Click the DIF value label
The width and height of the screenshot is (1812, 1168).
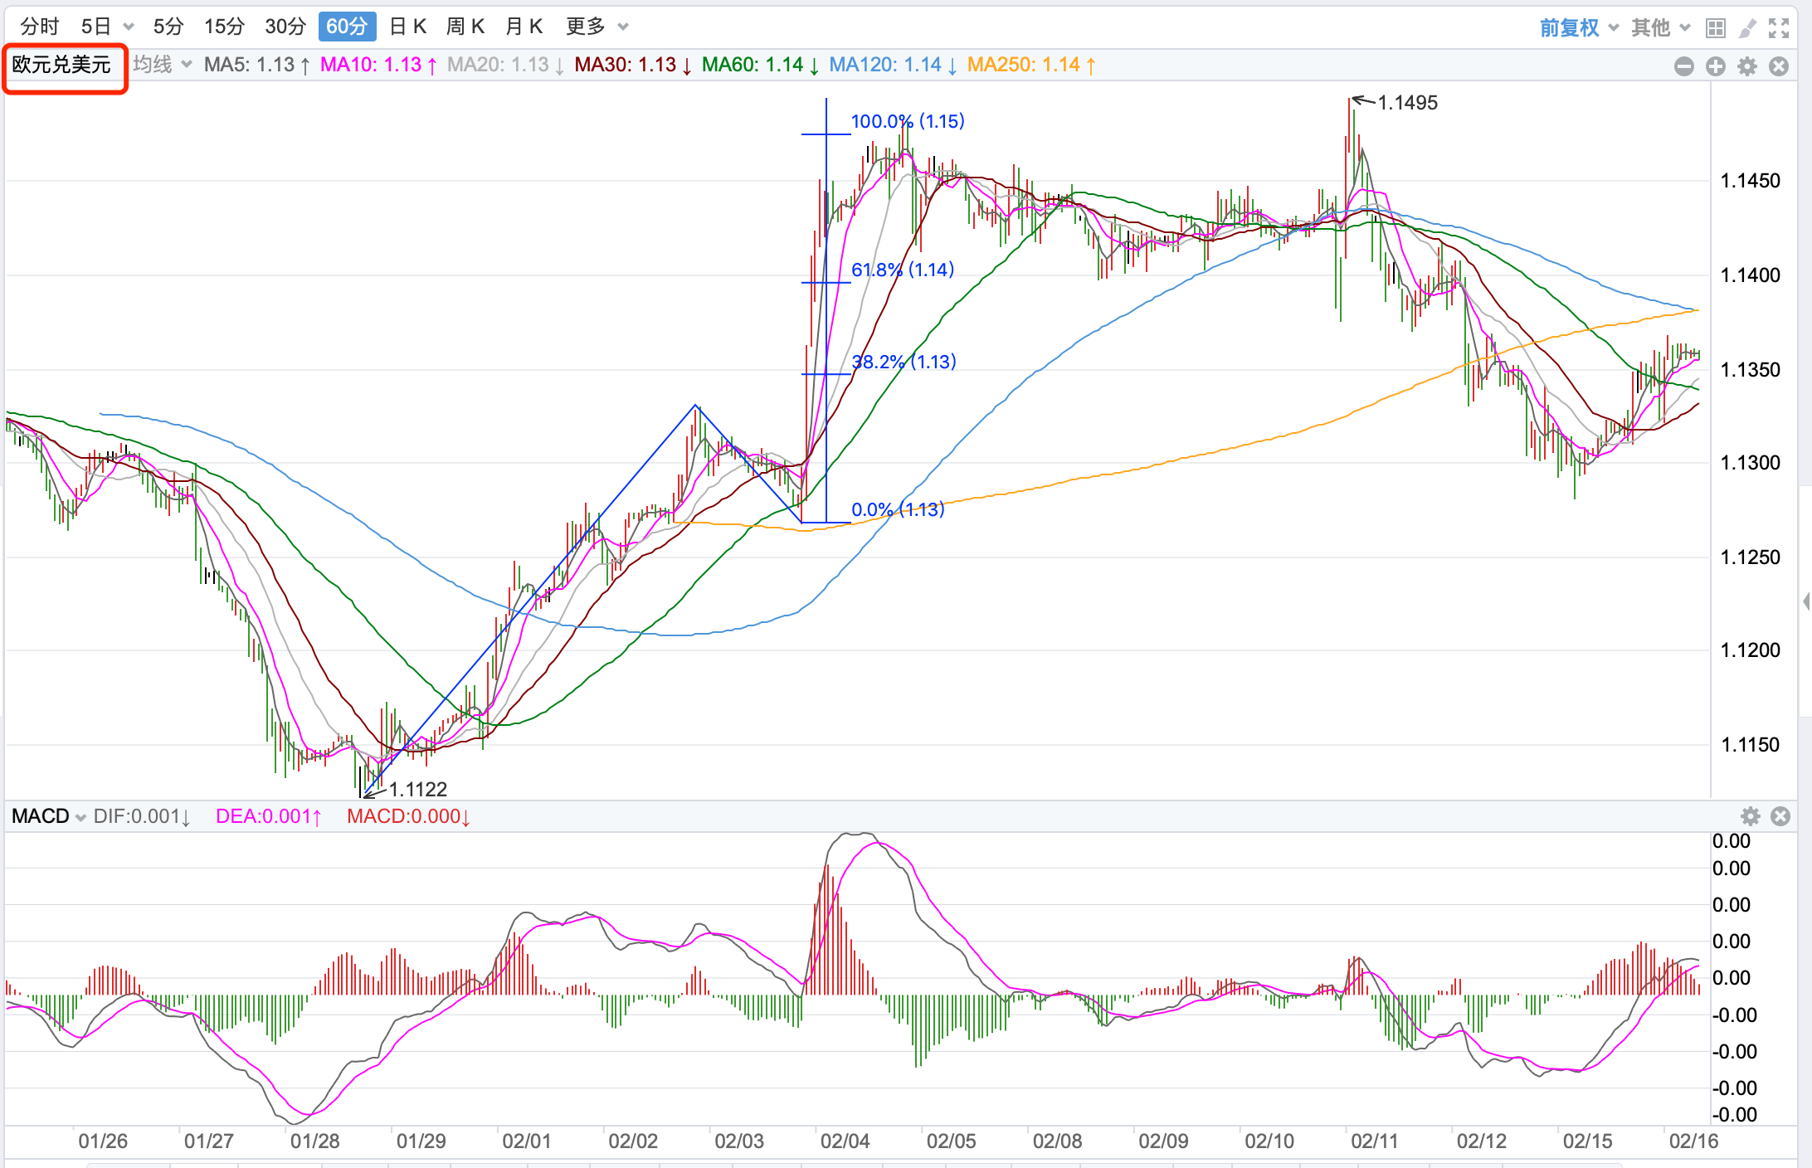[x=143, y=816]
